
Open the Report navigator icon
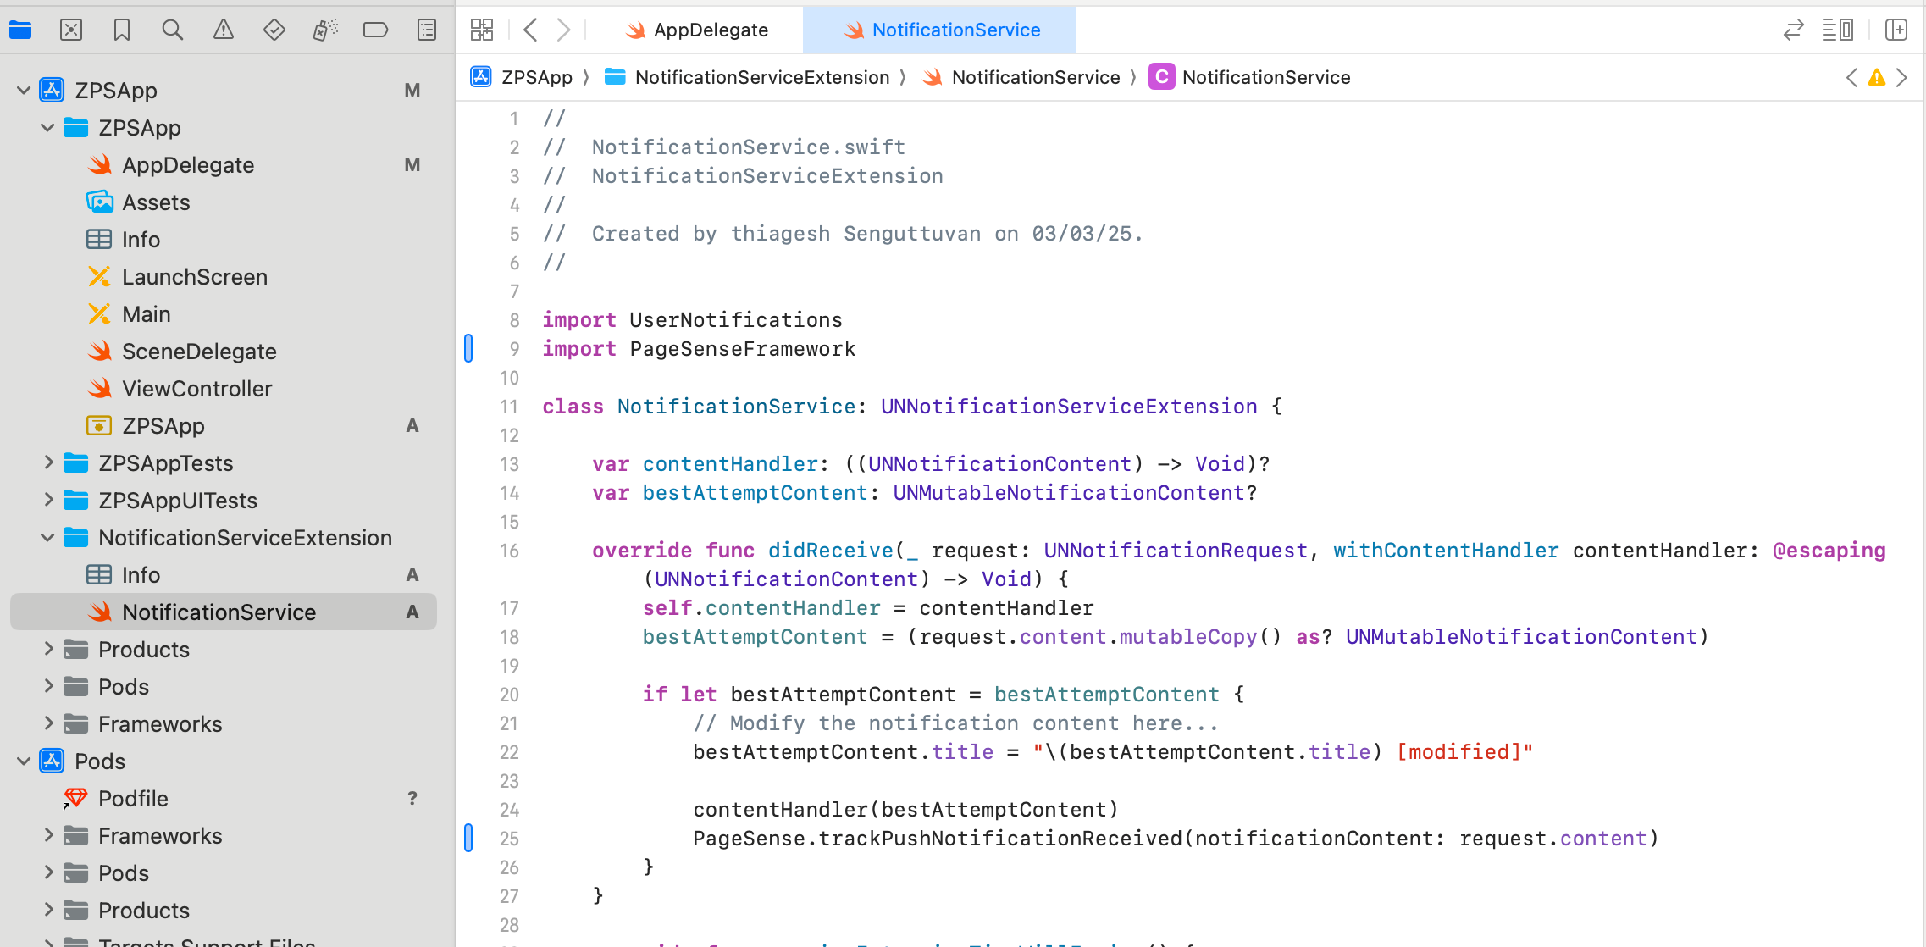(427, 30)
